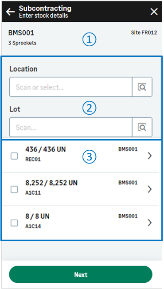
Task: Click the Location scan or select field
Action: [x=71, y=87]
